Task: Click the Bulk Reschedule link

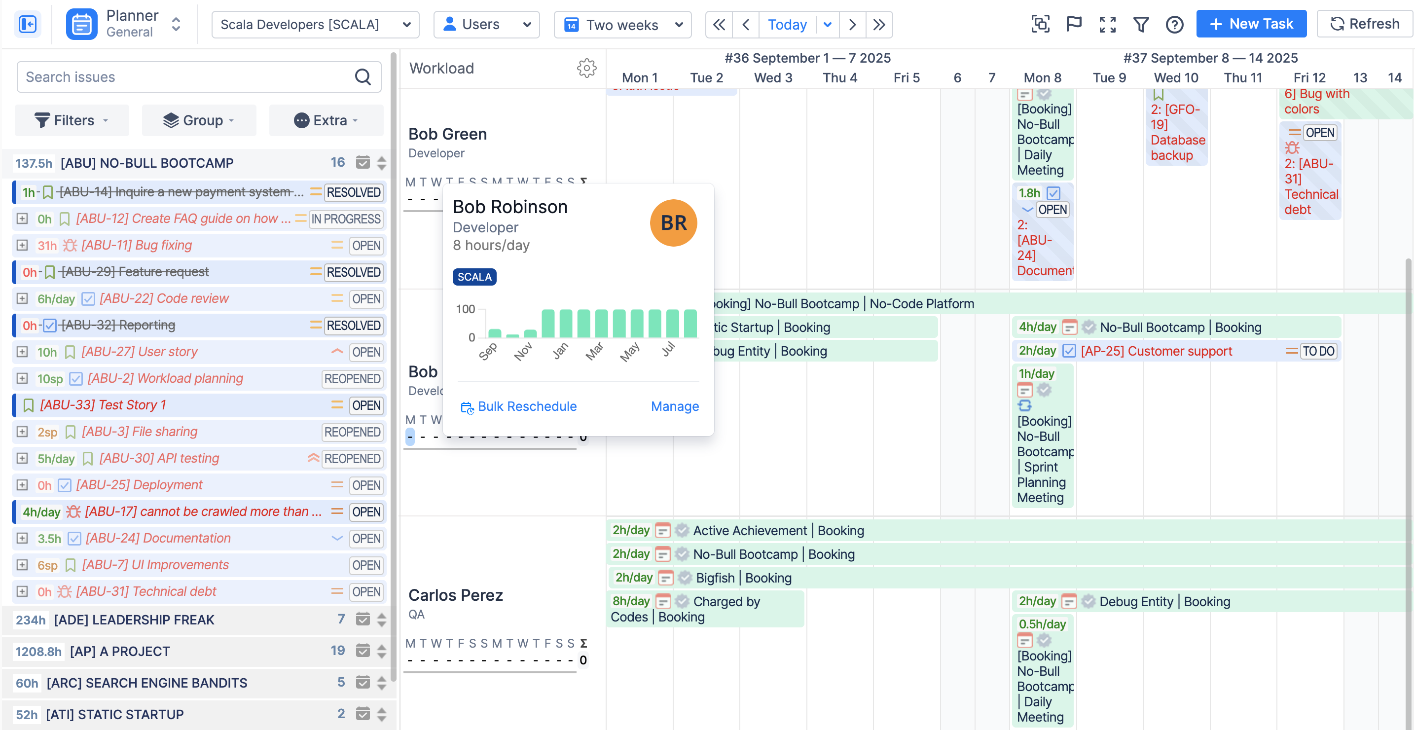Action: [x=518, y=406]
